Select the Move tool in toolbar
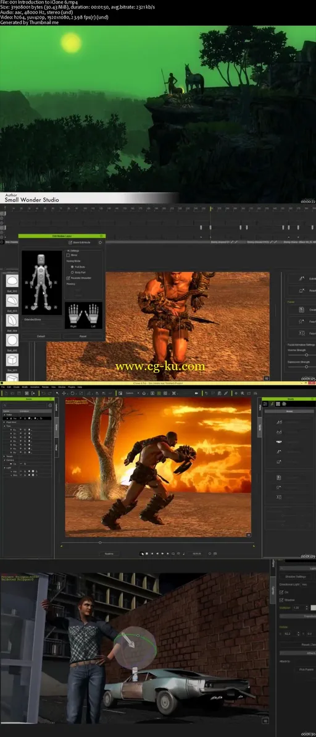Image resolution: width=316 pixels, height=737 pixels. pos(64,393)
